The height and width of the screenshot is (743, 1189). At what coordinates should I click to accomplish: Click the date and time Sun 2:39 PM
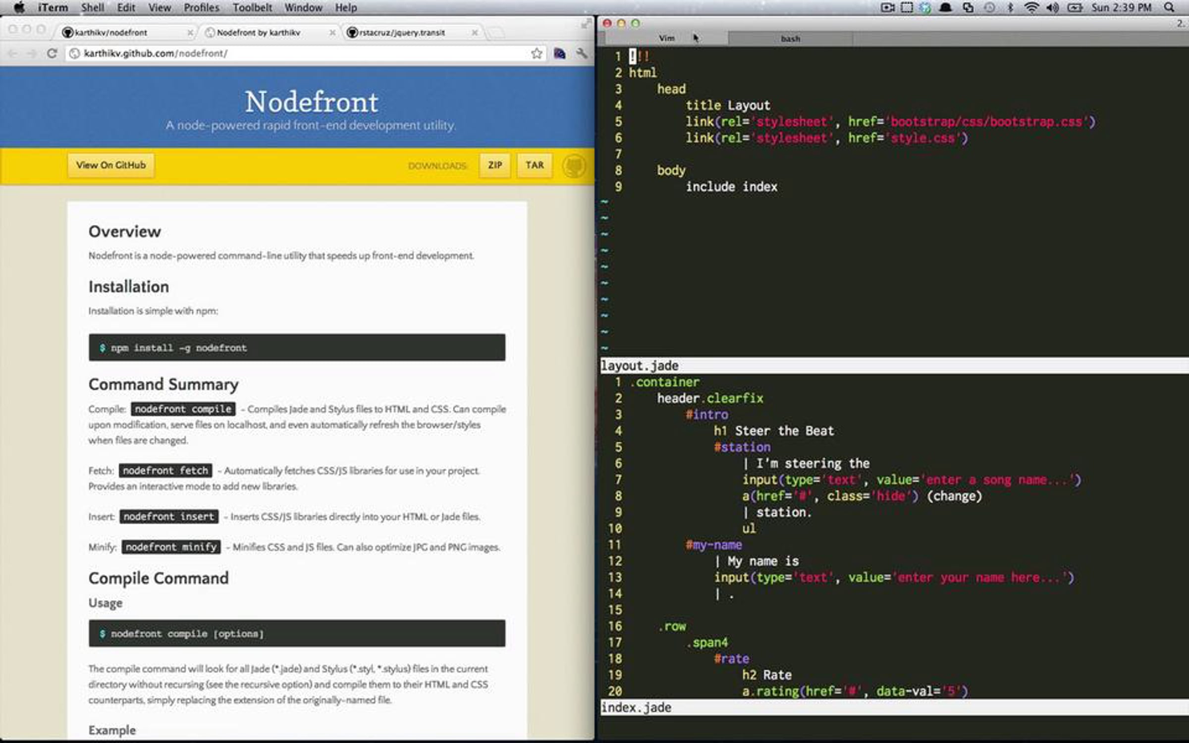1122,7
